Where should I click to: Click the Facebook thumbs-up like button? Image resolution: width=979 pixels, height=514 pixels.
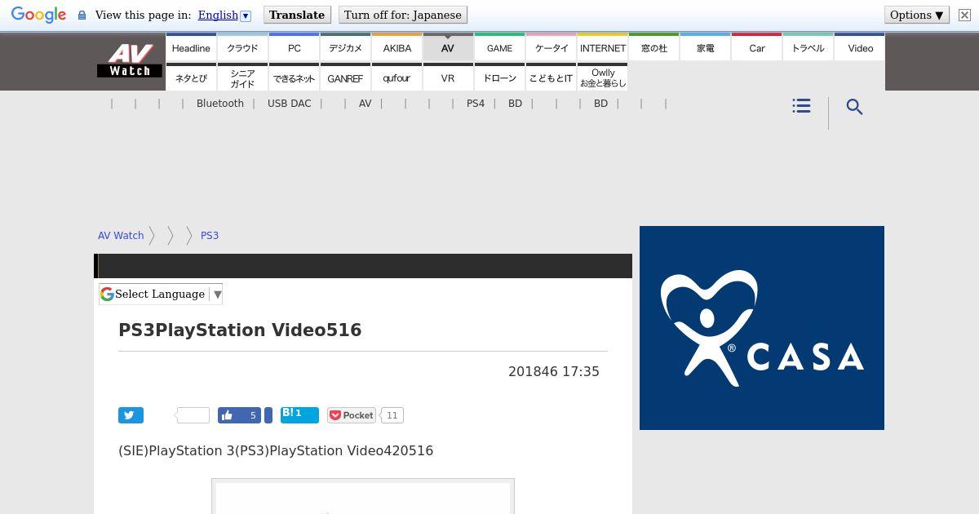[x=239, y=415]
